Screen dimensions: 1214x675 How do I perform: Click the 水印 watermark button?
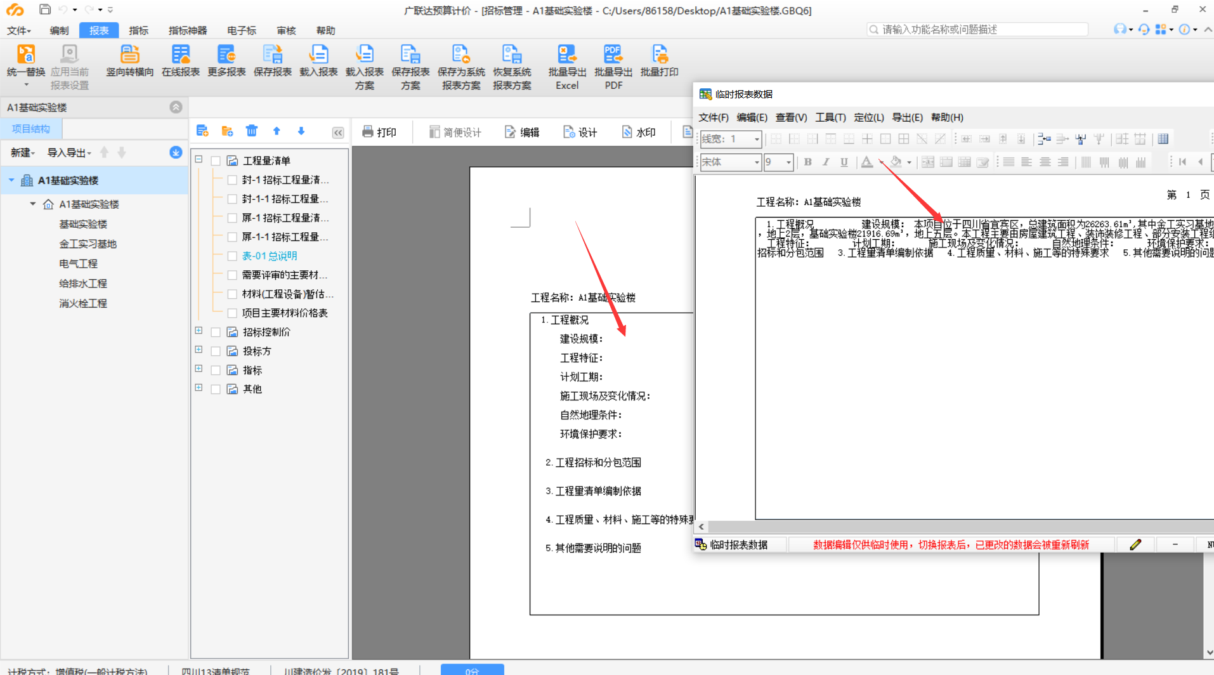coord(639,132)
